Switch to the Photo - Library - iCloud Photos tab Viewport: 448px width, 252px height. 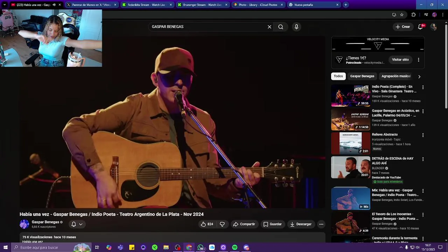[x=258, y=5]
